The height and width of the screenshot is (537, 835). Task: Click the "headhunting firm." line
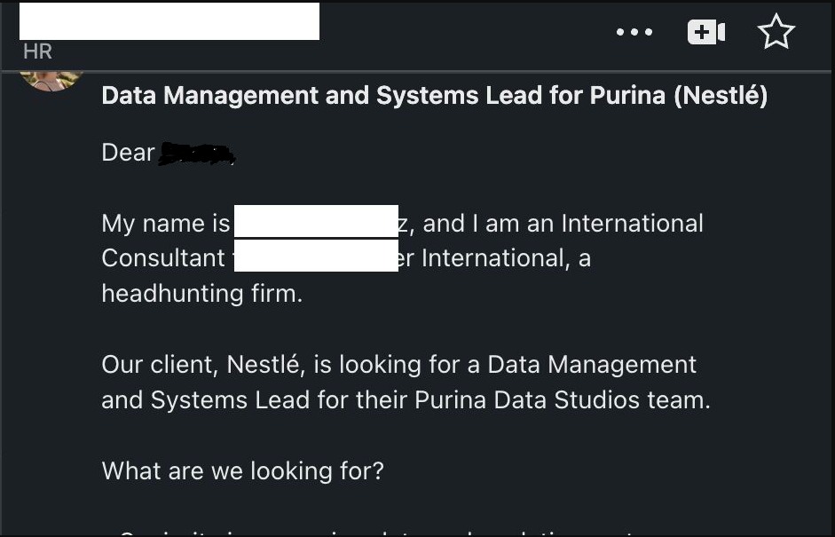(202, 293)
